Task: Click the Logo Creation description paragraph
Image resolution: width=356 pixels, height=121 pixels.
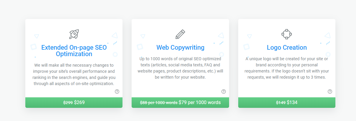Action: [x=287, y=68]
